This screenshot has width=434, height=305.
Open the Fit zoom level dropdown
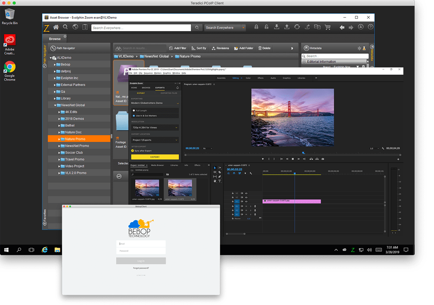(207, 148)
